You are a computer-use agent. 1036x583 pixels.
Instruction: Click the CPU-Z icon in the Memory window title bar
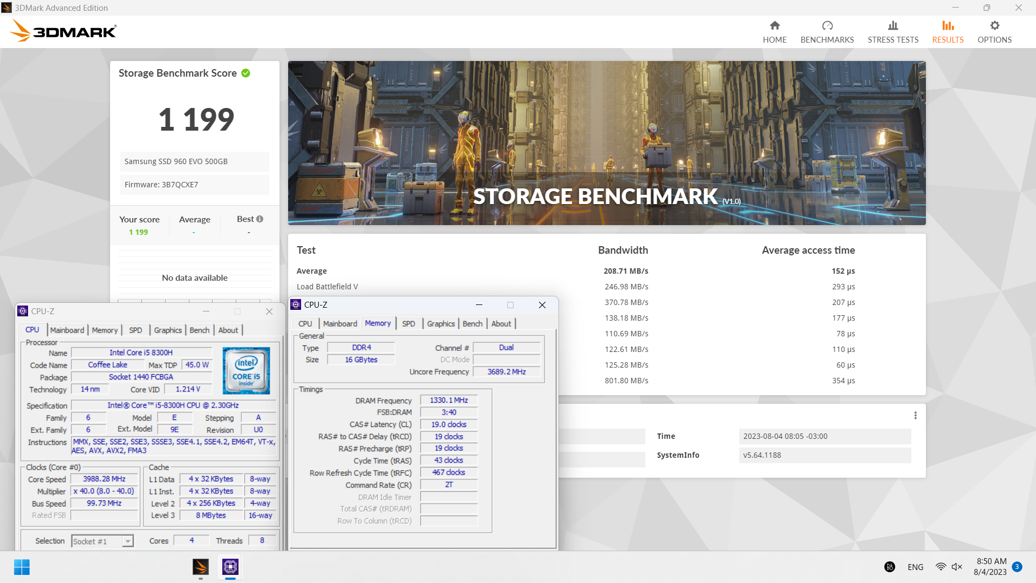coord(296,304)
